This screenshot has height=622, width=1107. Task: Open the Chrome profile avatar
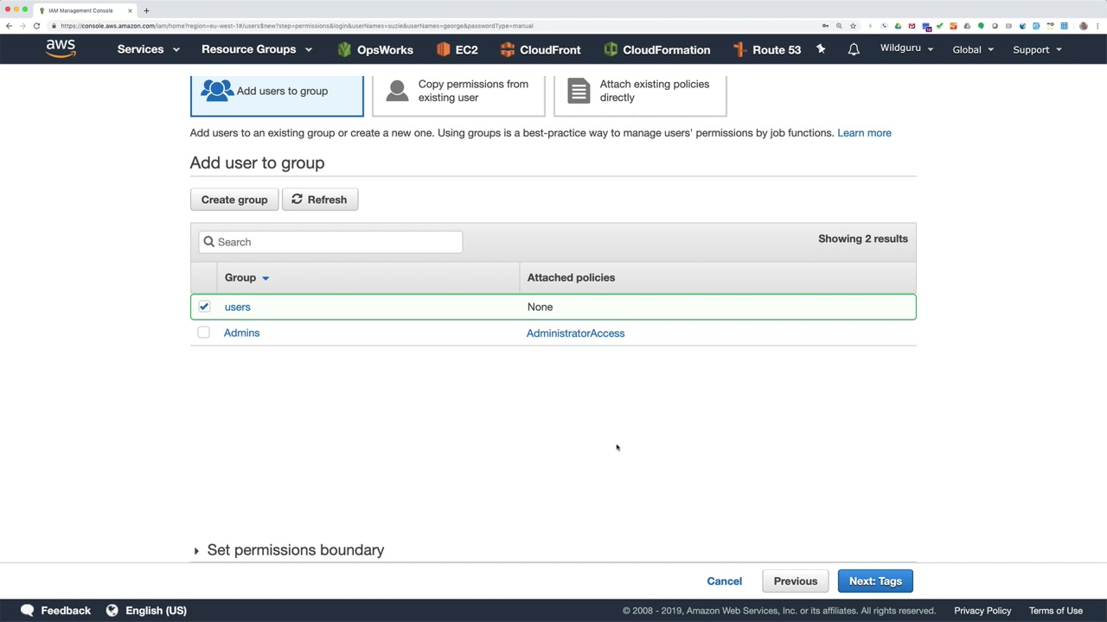click(x=1084, y=26)
